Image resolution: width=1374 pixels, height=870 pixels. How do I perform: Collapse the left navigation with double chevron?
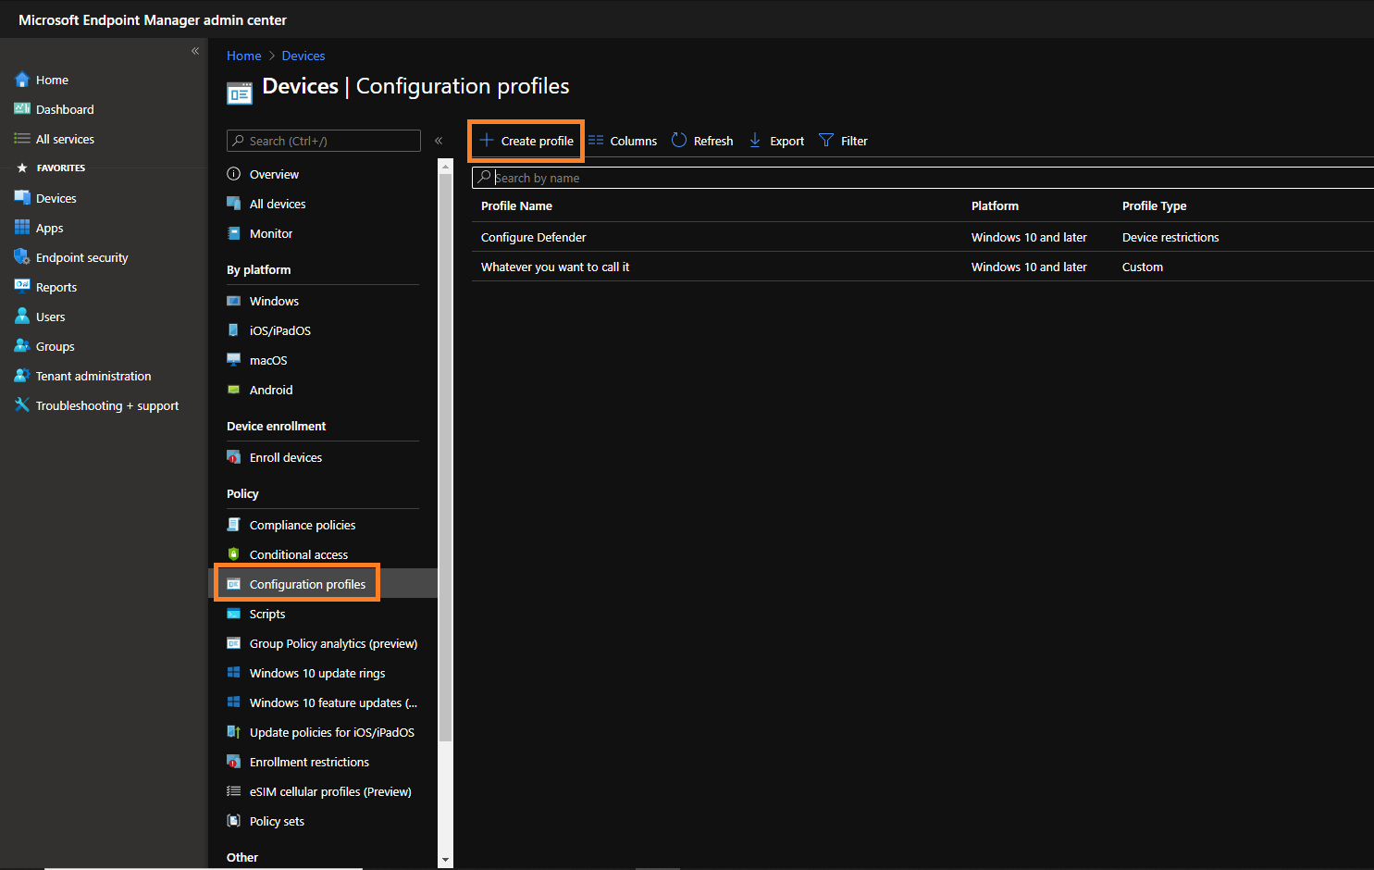(195, 51)
